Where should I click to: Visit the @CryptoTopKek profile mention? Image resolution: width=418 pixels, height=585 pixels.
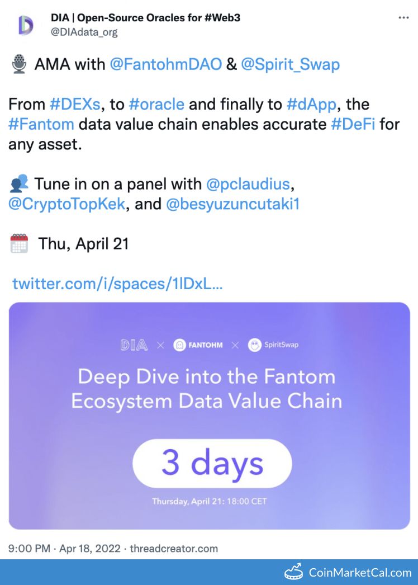coord(67,204)
